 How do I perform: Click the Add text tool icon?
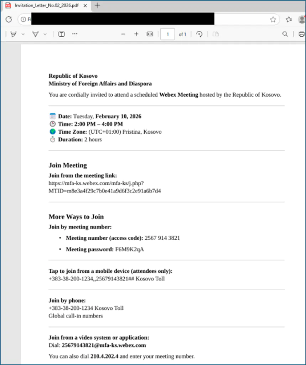tap(61, 34)
